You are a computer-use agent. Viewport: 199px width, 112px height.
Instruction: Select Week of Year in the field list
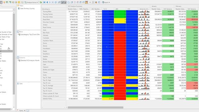coord(5,37)
